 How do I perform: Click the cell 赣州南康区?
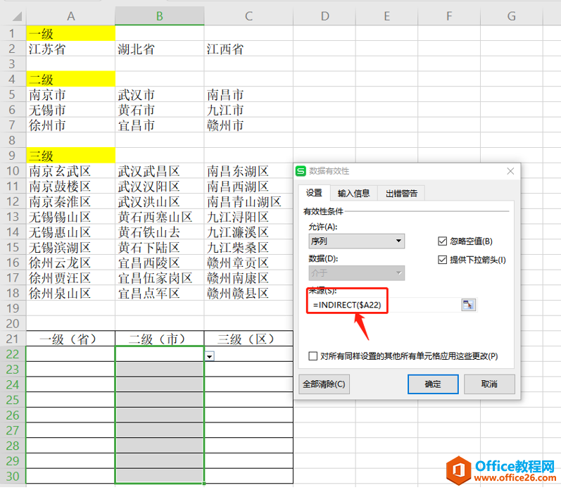248,278
